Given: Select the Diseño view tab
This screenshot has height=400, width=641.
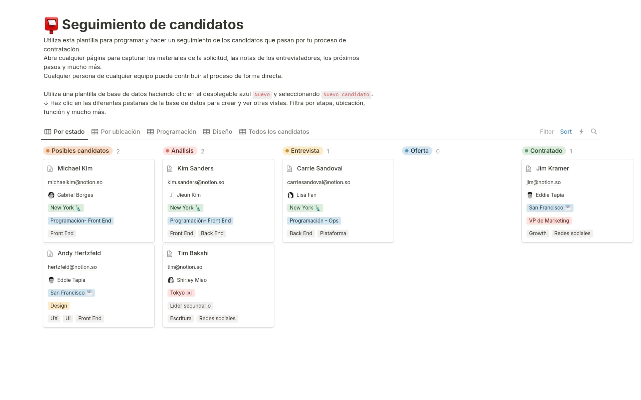Looking at the screenshot, I should pyautogui.click(x=218, y=132).
